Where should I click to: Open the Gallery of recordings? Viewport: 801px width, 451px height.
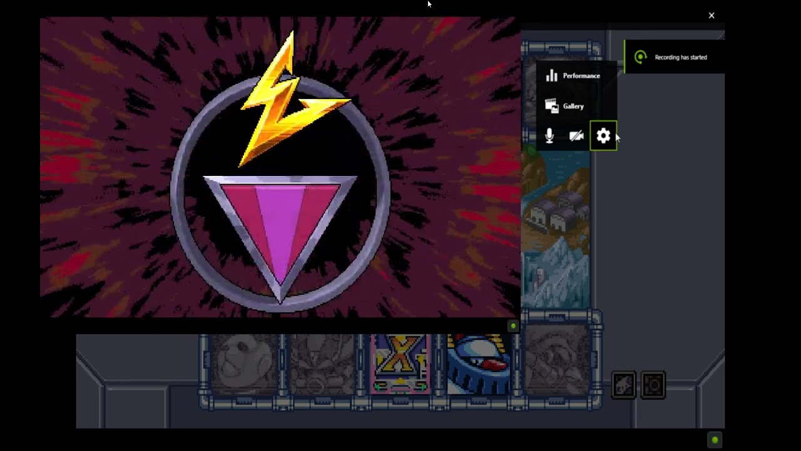(565, 106)
